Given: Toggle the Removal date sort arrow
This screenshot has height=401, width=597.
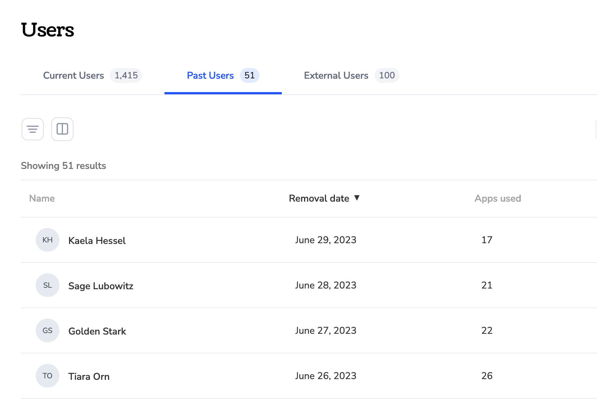Looking at the screenshot, I should point(357,198).
